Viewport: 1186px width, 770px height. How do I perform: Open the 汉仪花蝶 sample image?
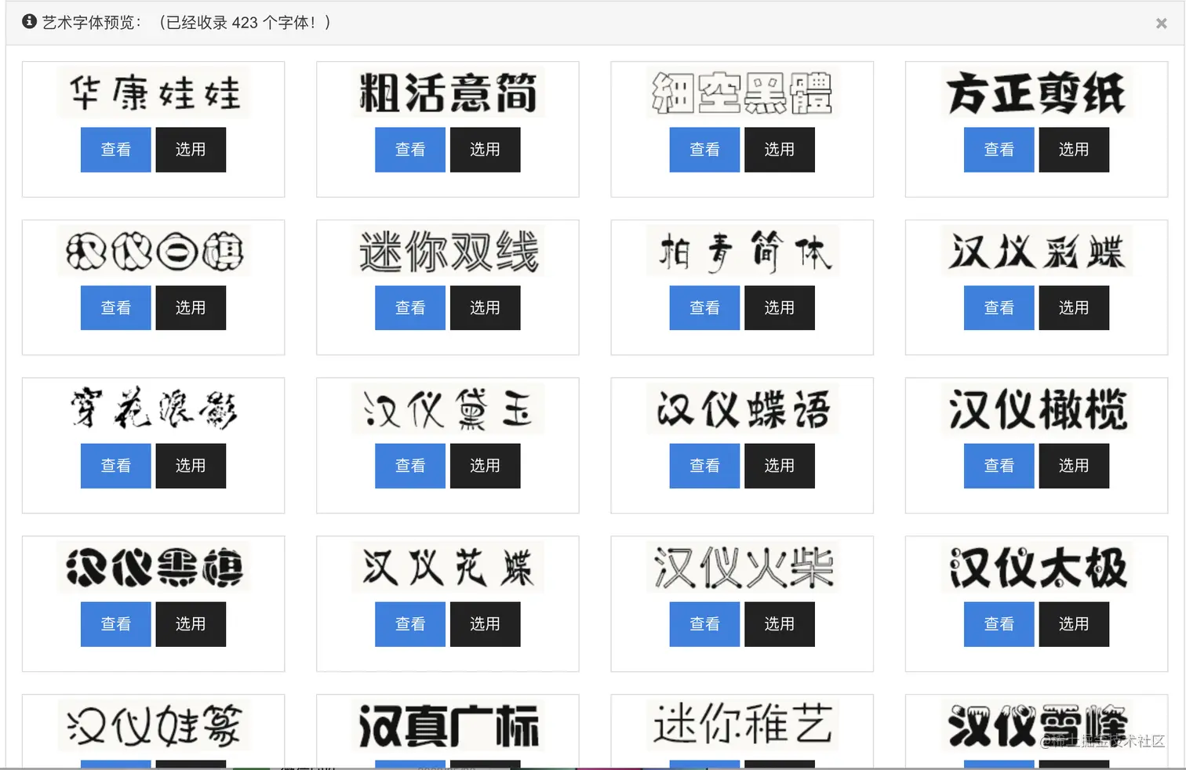point(448,567)
